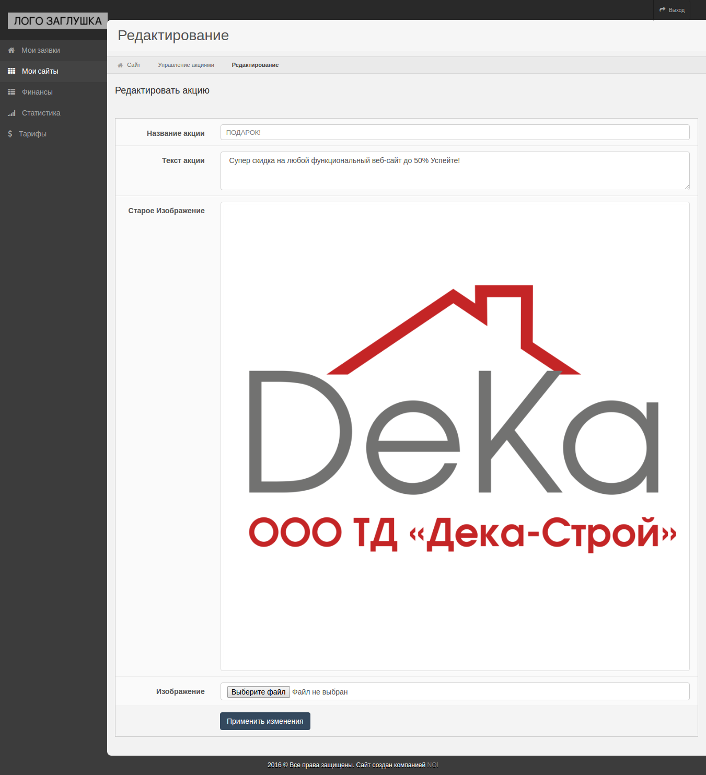Click the exit arrow icon in top bar
The height and width of the screenshot is (775, 706).
click(663, 10)
